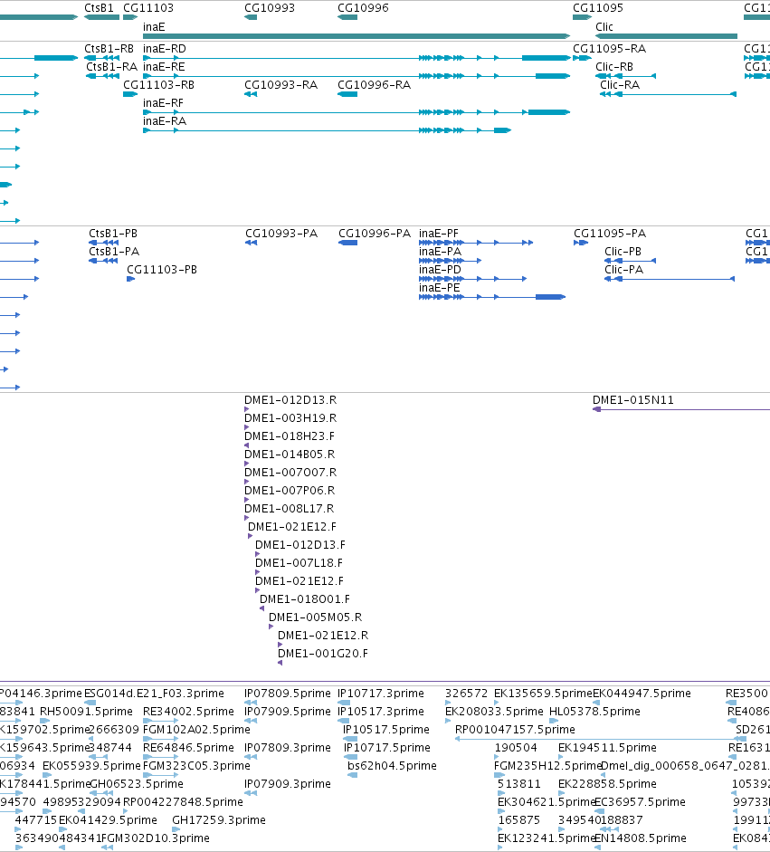Select protein inaE-PF
This screenshot has height=852, width=770.
476,243
